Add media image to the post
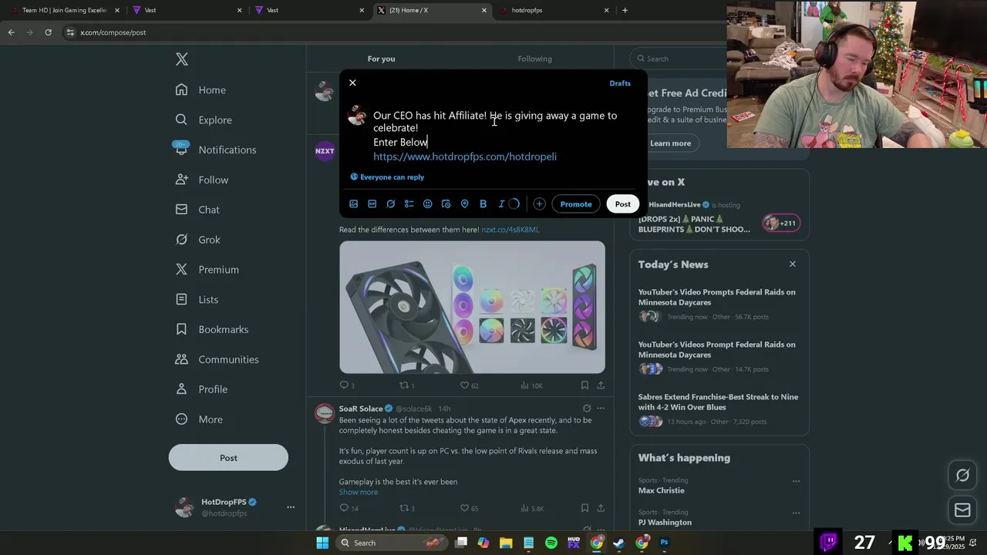Viewport: 987px width, 555px height. pos(354,204)
